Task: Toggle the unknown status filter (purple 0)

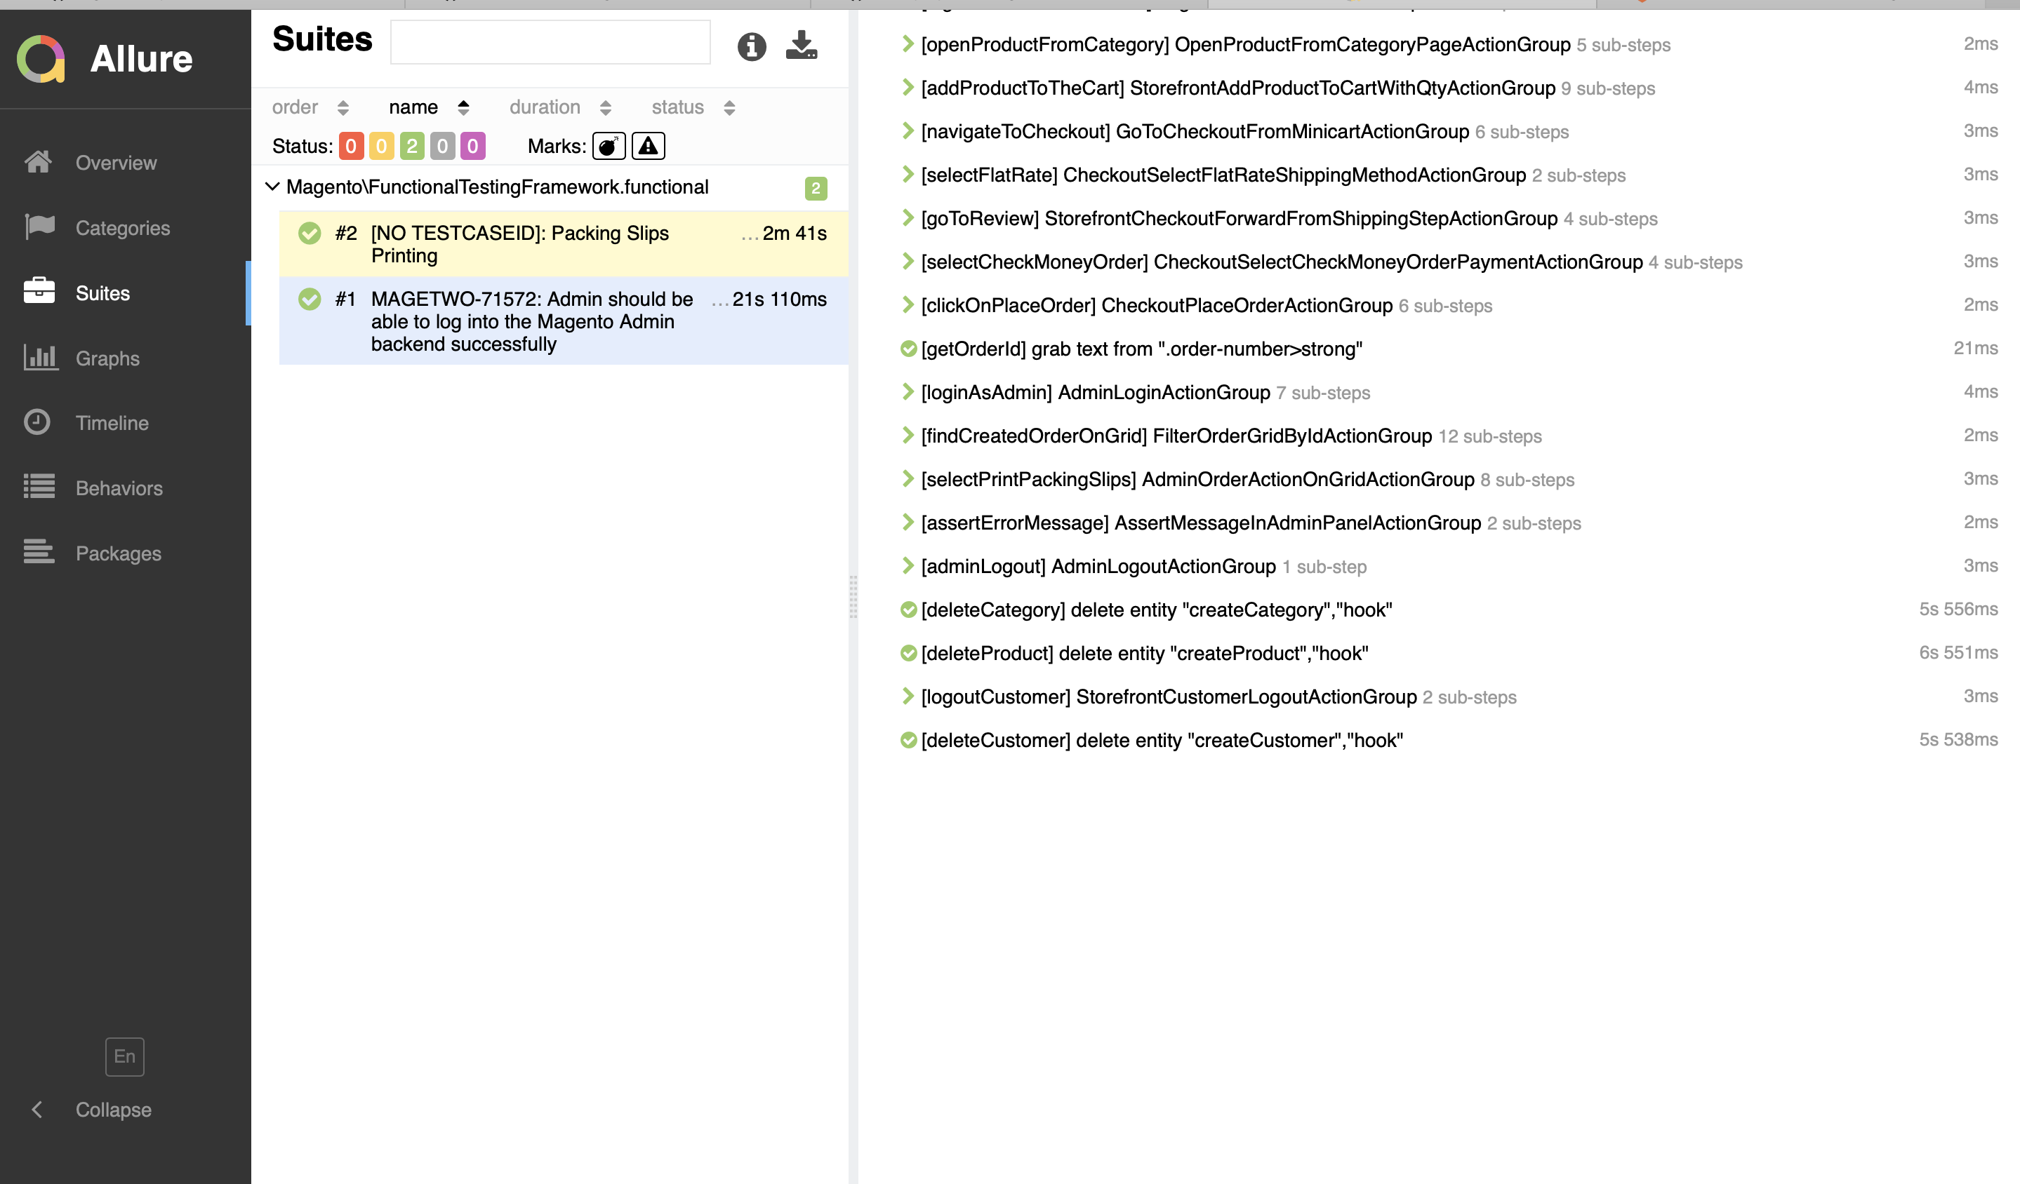Action: (473, 146)
